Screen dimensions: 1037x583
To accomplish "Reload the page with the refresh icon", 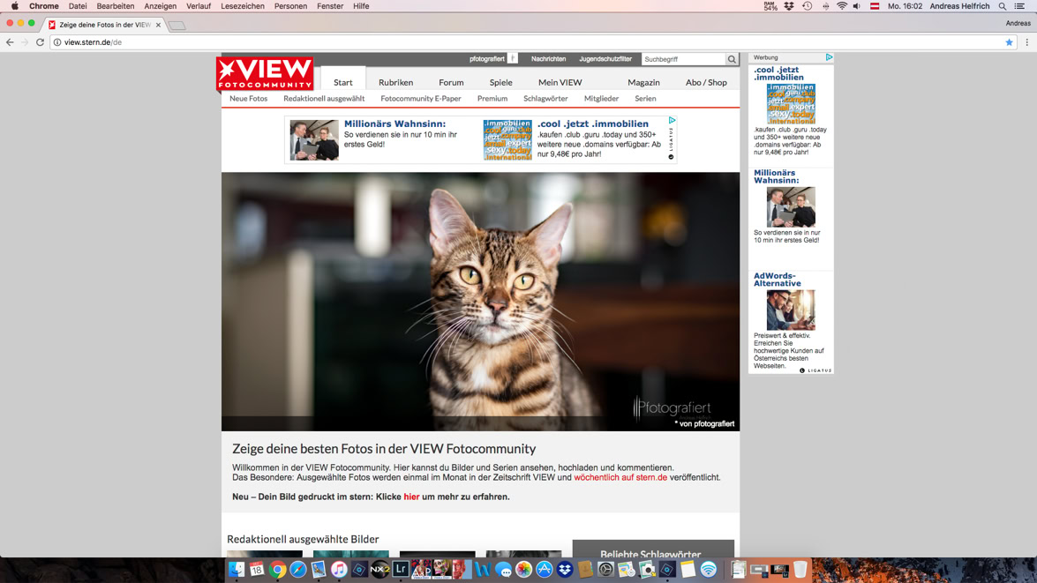I will tap(40, 42).
